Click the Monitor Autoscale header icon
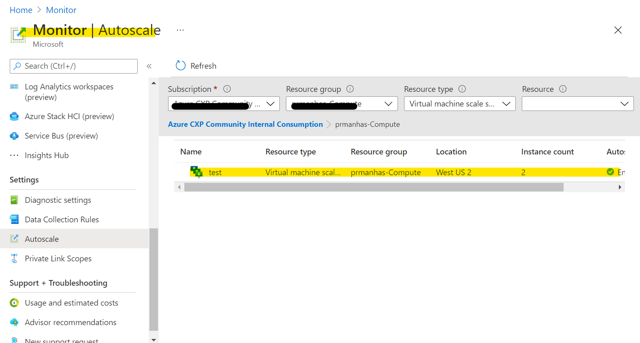The width and height of the screenshot is (640, 343). click(x=18, y=35)
